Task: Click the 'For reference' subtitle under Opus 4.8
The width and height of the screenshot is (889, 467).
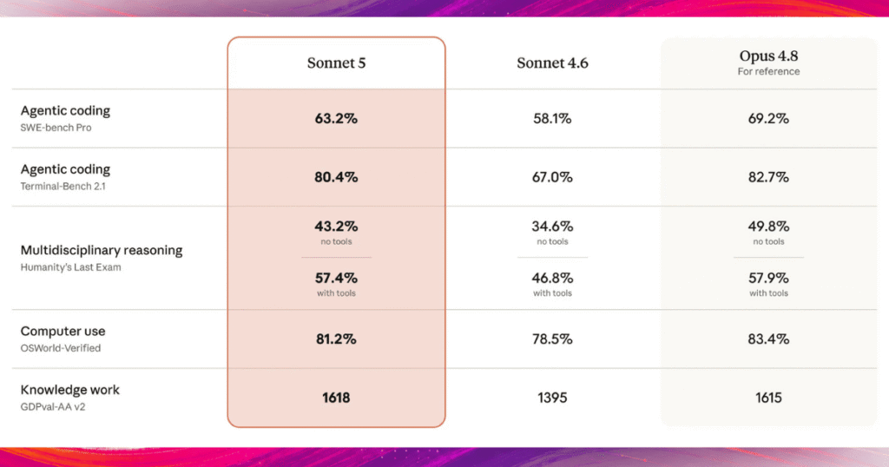Action: pyautogui.click(x=768, y=71)
